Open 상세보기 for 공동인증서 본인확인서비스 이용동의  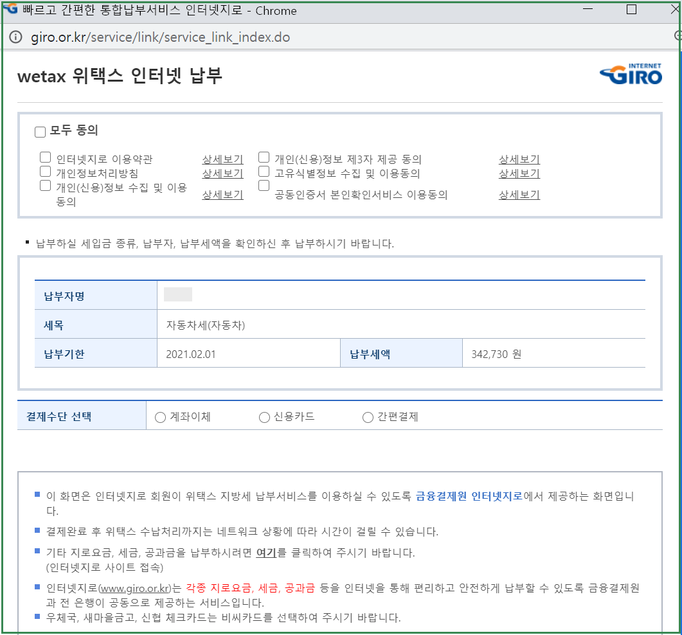[x=519, y=195]
